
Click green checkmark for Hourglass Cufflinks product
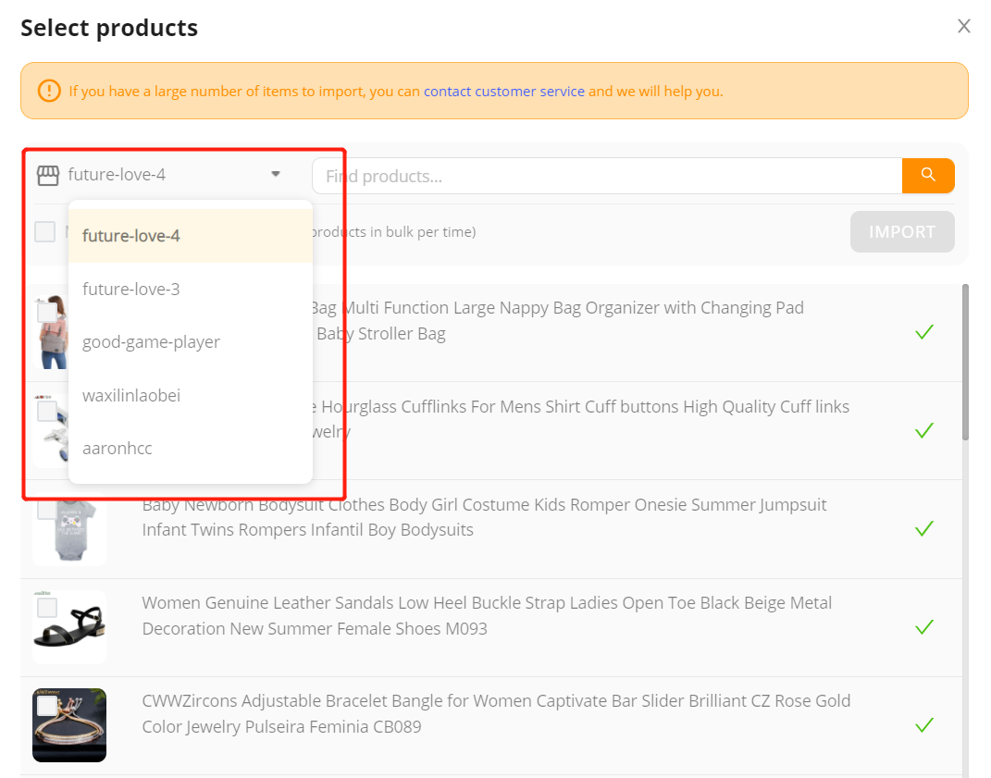pyautogui.click(x=924, y=430)
